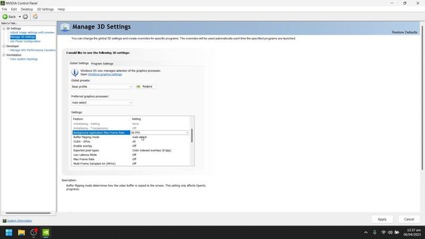Click the NVIDIA title bar logo icon

click(x=3, y=3)
